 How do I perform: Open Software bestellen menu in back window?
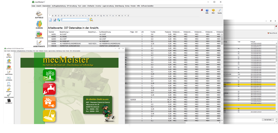(147, 6)
